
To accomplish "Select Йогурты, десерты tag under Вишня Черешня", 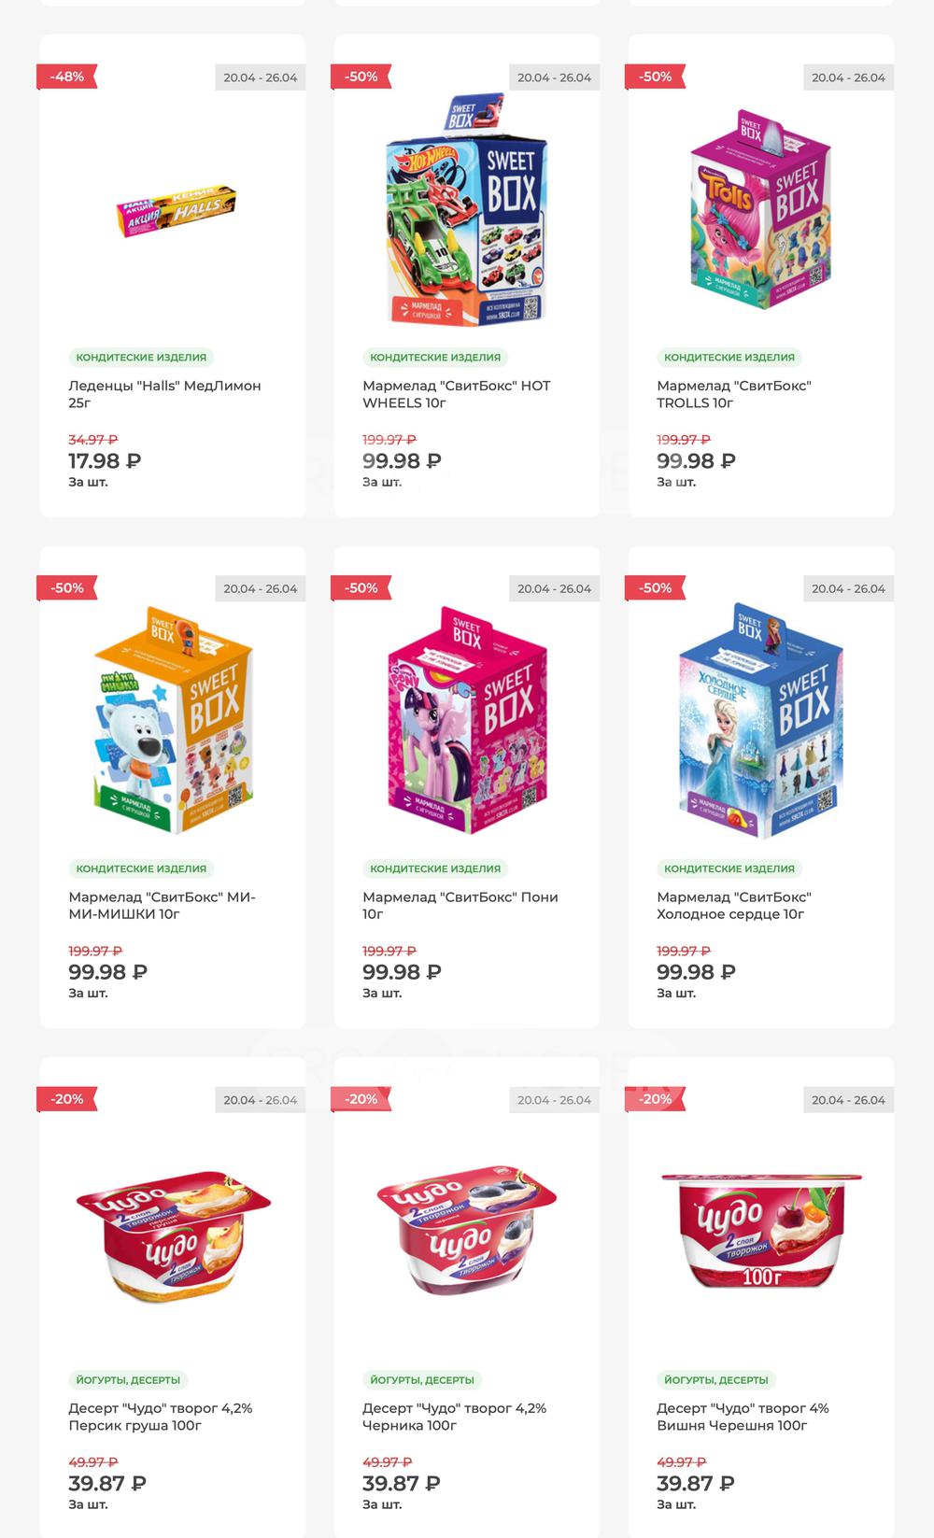I will tap(716, 1379).
